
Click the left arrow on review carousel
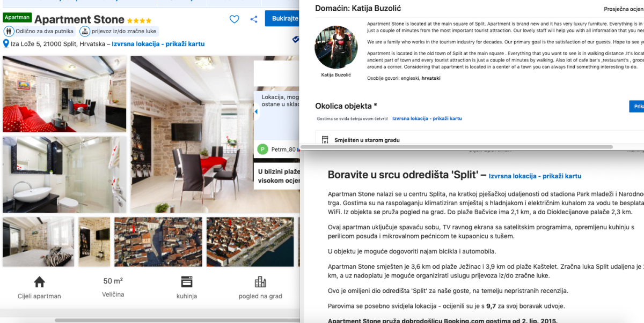coord(256,111)
